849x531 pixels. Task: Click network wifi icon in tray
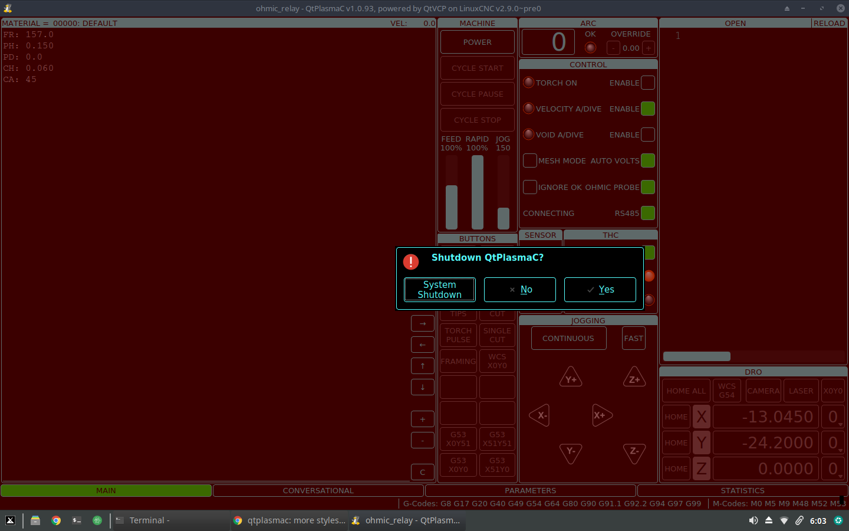pos(784,520)
